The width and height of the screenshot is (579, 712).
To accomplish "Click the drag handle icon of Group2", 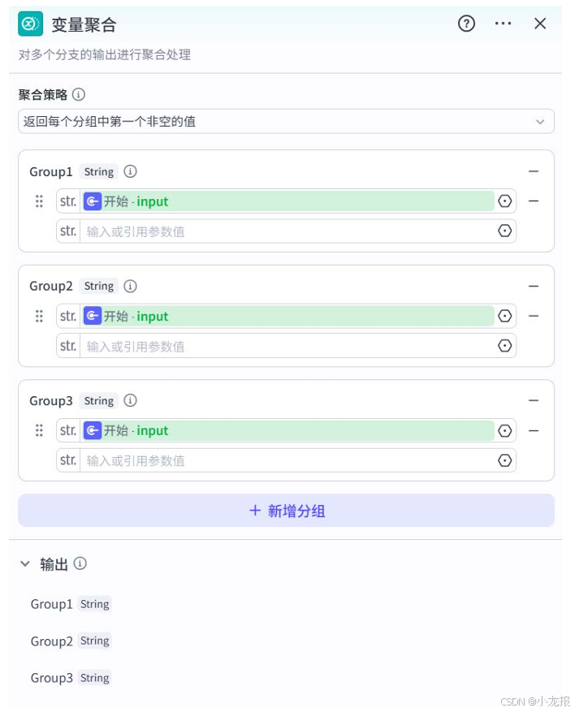I will [x=39, y=316].
